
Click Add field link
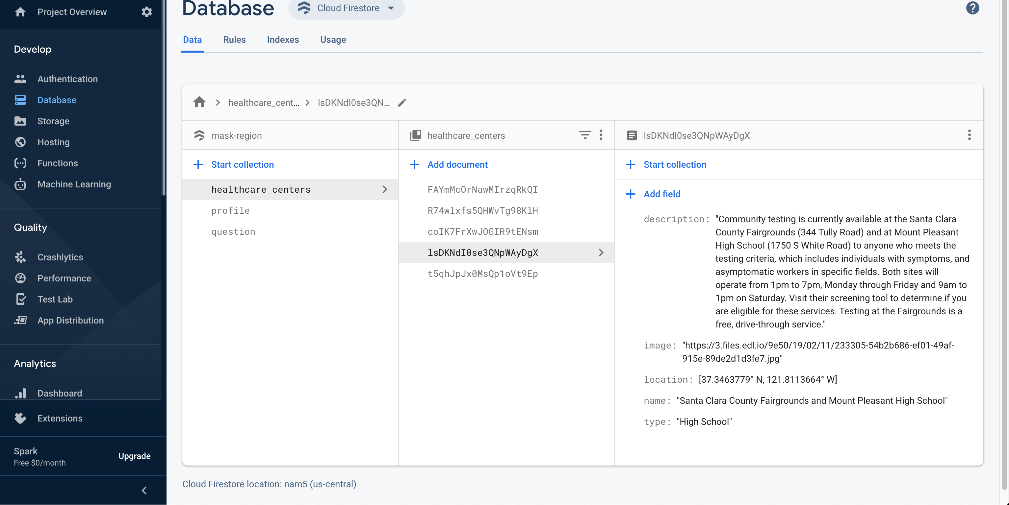(x=661, y=194)
